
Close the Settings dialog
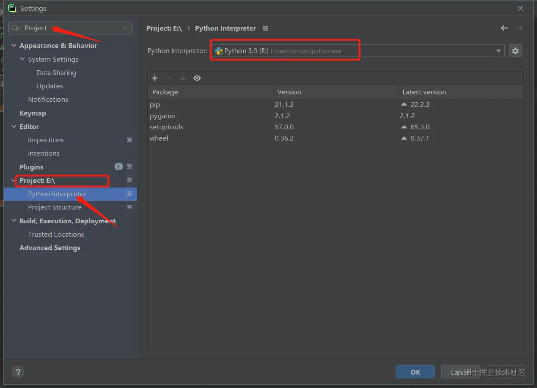click(x=521, y=8)
